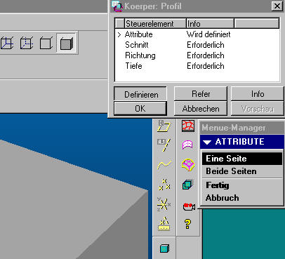The height and width of the screenshot is (259, 285).
Task: Click the red camera icon
Action: (189, 206)
